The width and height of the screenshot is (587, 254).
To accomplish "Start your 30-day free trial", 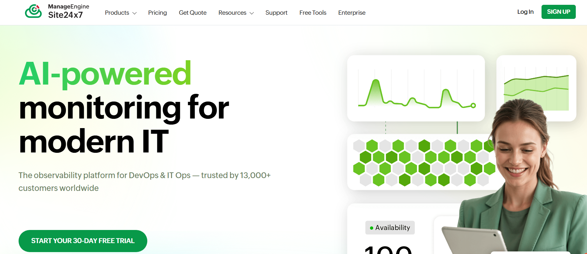I will (x=83, y=241).
